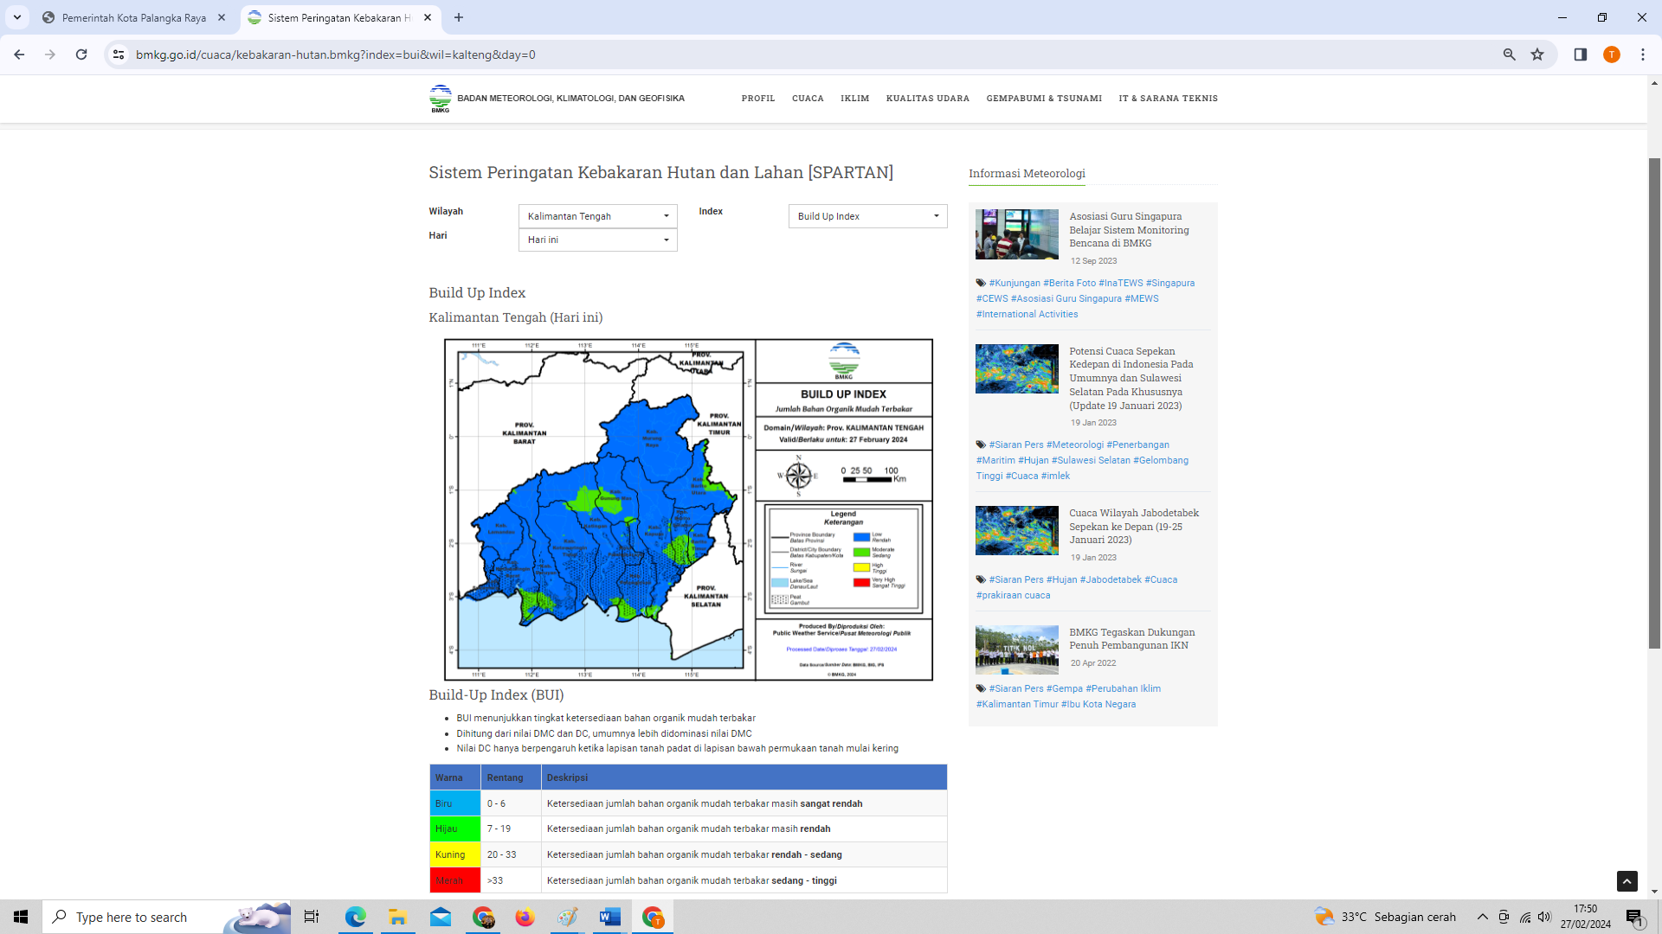Click the yellow Kuning color cell
The image size is (1662, 934).
pyautogui.click(x=455, y=854)
